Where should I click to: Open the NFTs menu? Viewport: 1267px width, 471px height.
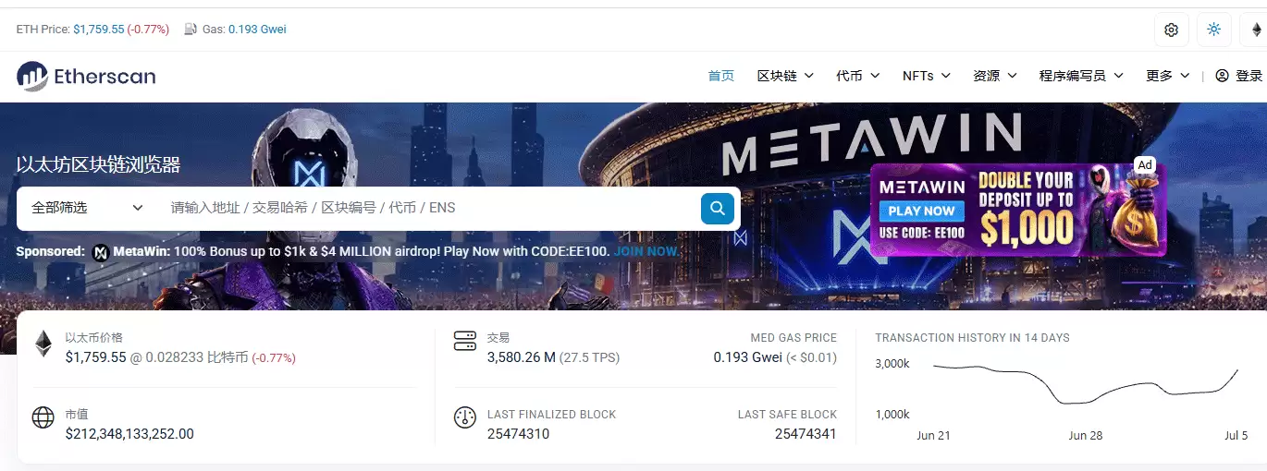pos(927,76)
